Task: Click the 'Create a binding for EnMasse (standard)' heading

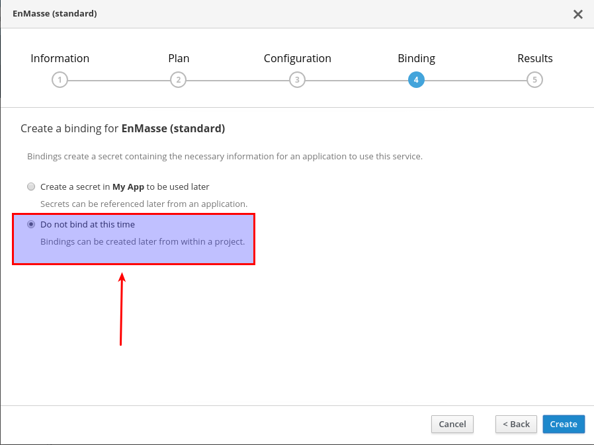Action: click(x=123, y=129)
